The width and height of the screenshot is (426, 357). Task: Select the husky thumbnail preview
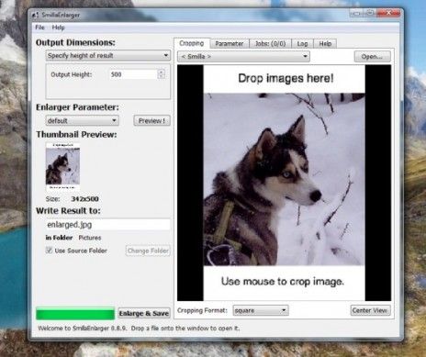point(62,166)
